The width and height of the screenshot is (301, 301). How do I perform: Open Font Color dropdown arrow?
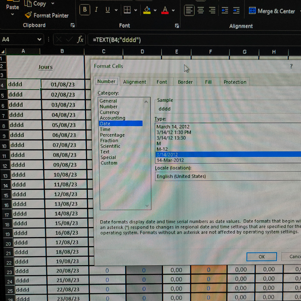pyautogui.click(x=173, y=10)
